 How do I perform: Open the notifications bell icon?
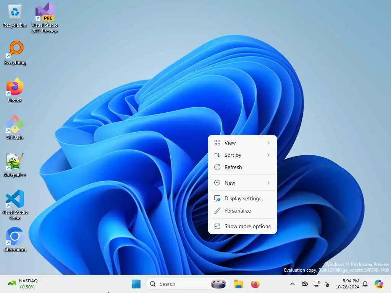[365, 284]
